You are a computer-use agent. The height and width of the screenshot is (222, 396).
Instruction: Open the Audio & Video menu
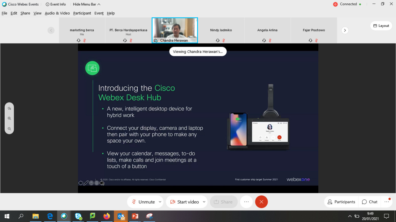[x=57, y=13]
